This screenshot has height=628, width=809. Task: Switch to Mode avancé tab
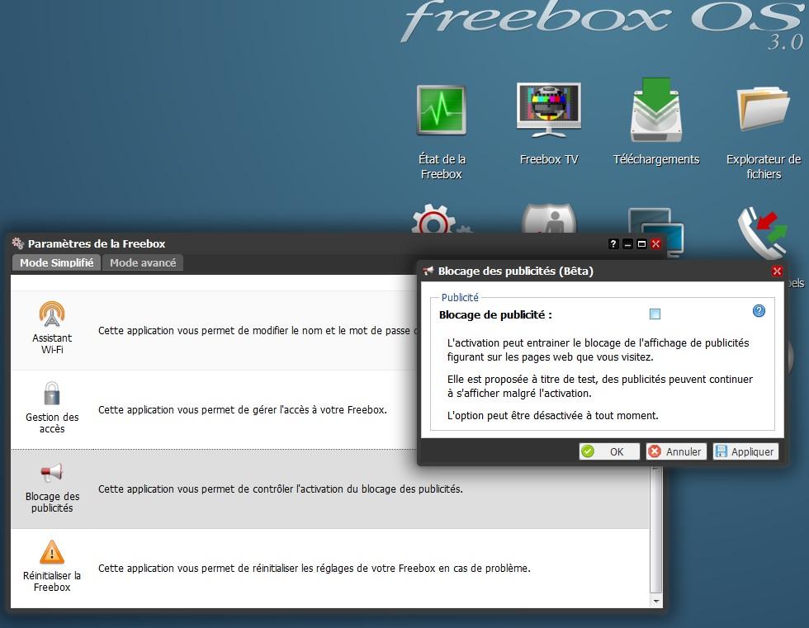[143, 263]
